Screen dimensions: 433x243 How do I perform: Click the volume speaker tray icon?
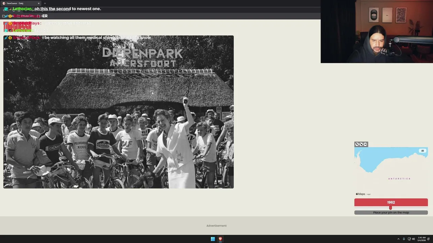click(413, 239)
